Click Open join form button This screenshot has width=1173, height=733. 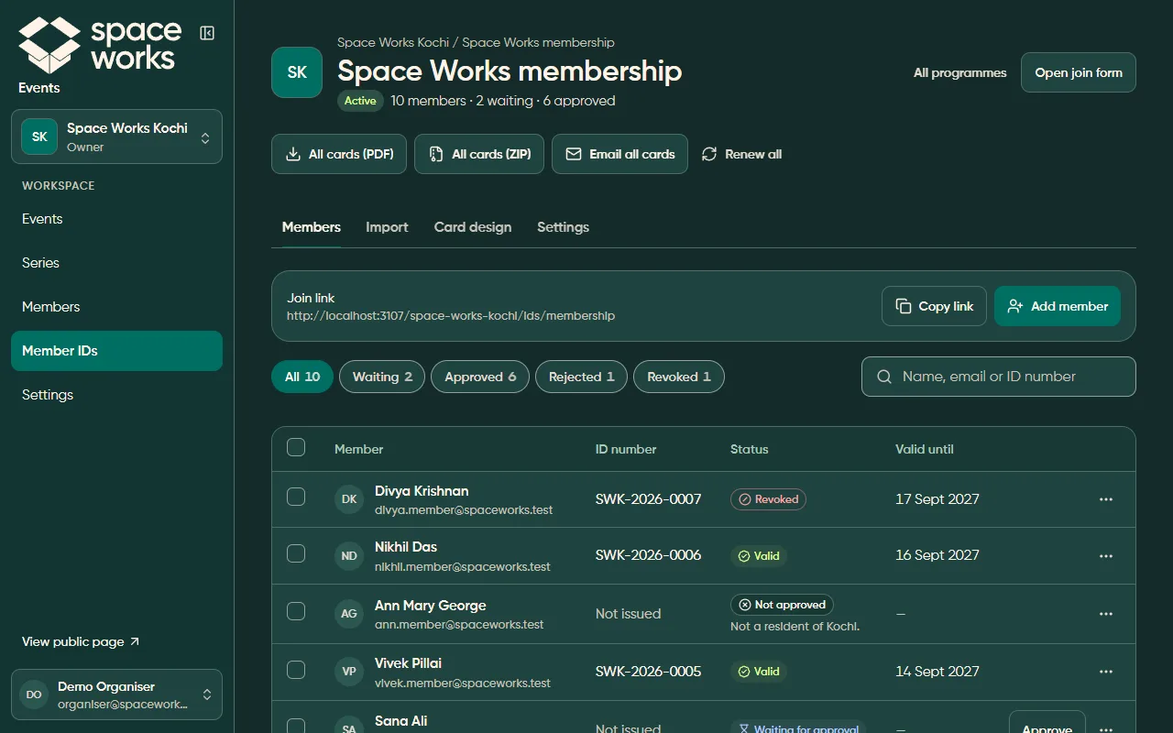1079,72
